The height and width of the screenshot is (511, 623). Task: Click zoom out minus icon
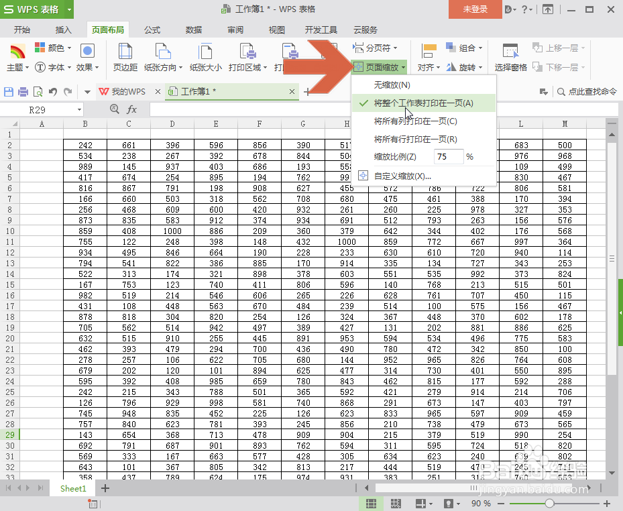[x=501, y=504]
